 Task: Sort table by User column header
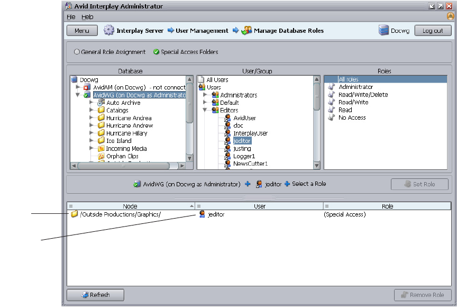[259, 206]
